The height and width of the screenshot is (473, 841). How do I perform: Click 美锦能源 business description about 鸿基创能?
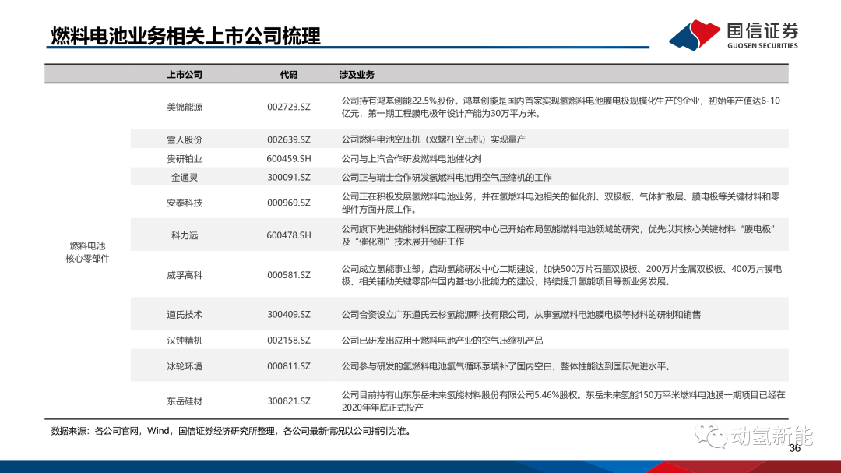pyautogui.click(x=561, y=107)
